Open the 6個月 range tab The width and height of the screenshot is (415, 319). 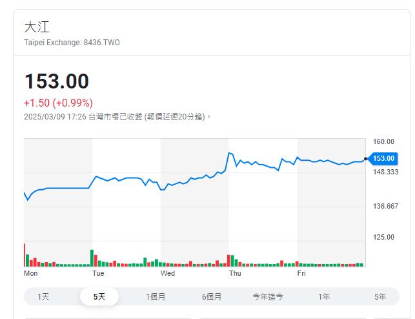click(x=212, y=296)
